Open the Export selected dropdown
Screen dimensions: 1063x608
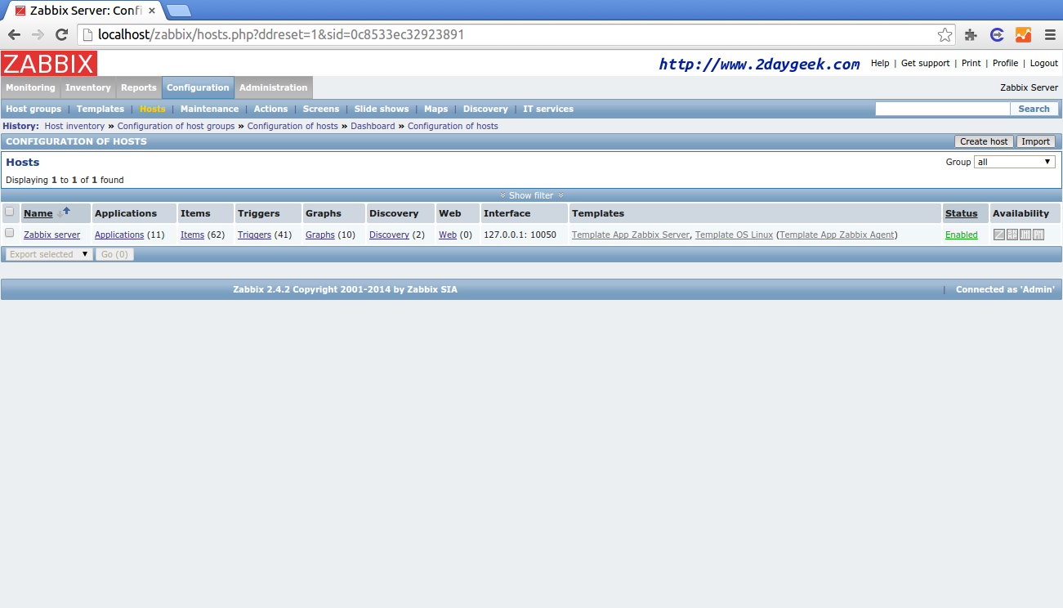point(48,254)
